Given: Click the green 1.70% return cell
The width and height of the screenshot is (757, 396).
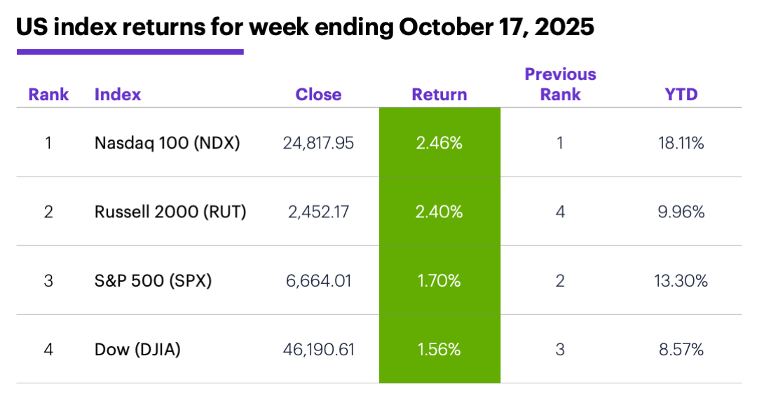Looking at the screenshot, I should click(439, 281).
